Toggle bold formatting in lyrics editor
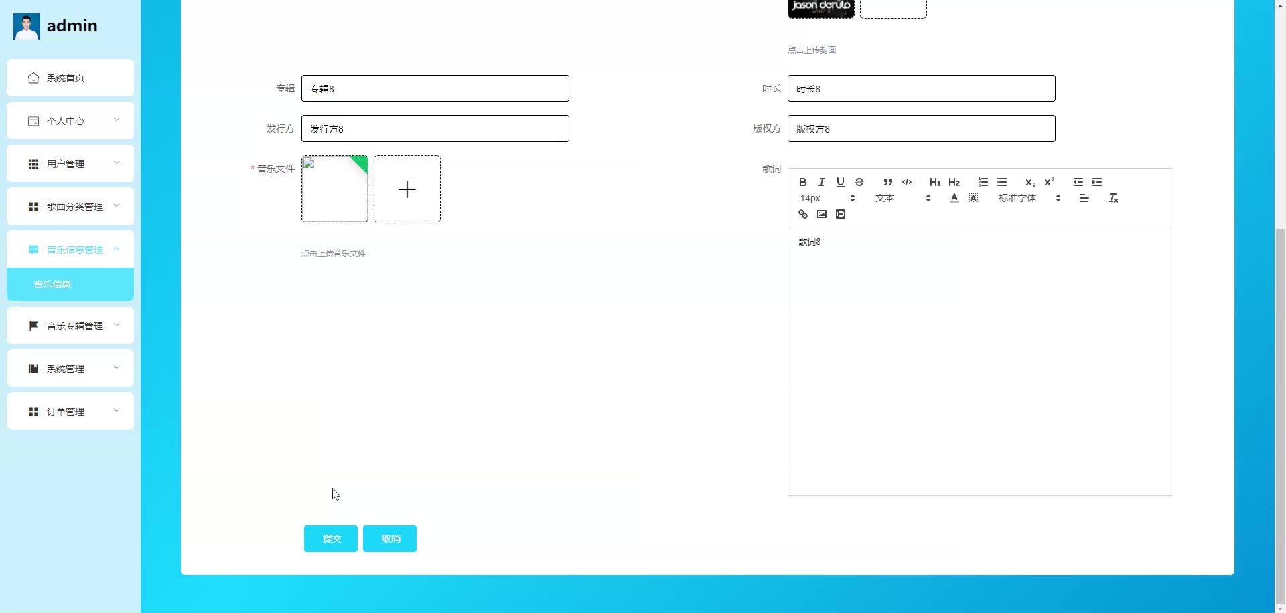The image size is (1286, 613). coord(802,182)
